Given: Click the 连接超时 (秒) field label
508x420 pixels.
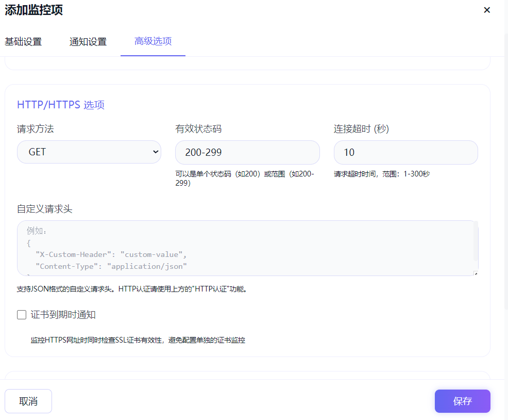Looking at the screenshot, I should 361,129.
